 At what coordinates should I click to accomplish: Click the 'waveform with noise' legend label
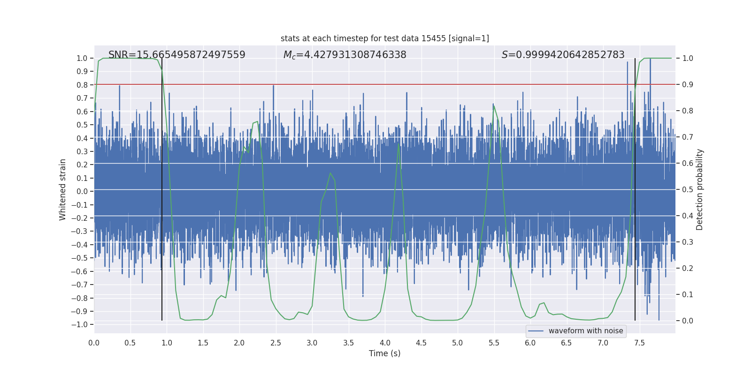pos(585,331)
